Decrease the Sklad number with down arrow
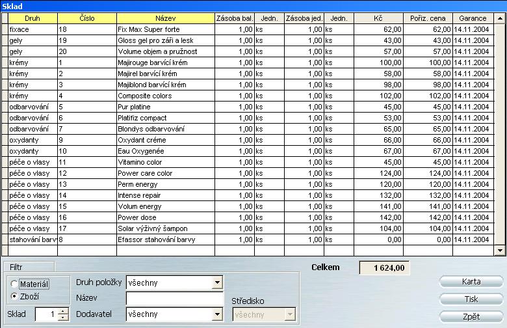The image size is (507, 328). [x=62, y=318]
